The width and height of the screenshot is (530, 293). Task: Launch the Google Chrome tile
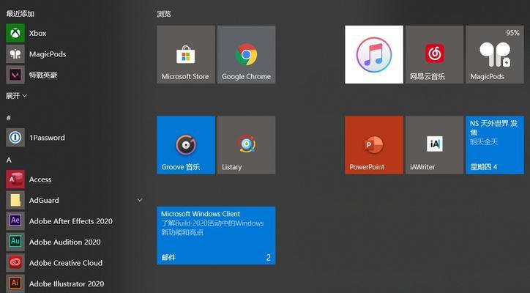click(x=246, y=54)
